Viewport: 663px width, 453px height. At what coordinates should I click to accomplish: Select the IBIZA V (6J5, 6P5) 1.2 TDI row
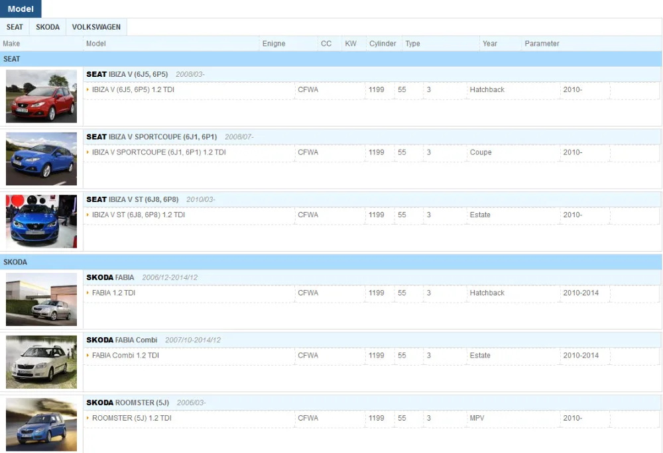[x=133, y=89]
